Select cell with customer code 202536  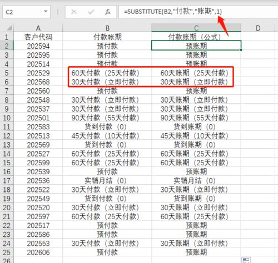(38, 181)
